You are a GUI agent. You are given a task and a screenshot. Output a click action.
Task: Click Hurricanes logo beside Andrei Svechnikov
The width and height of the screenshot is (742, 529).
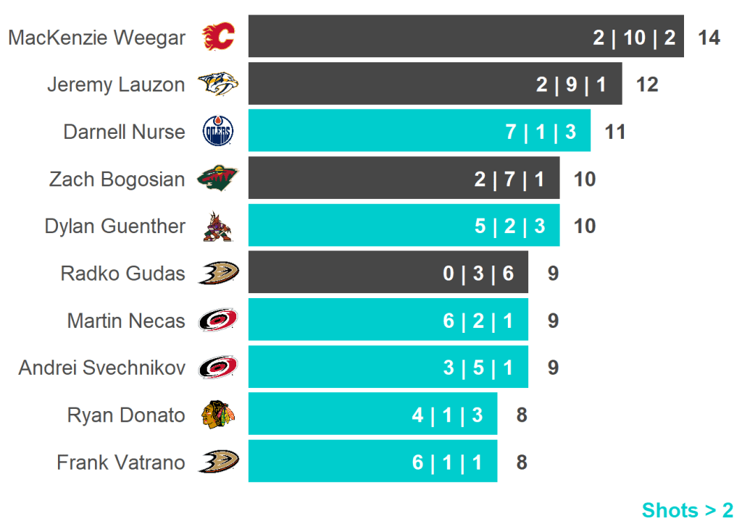click(218, 368)
